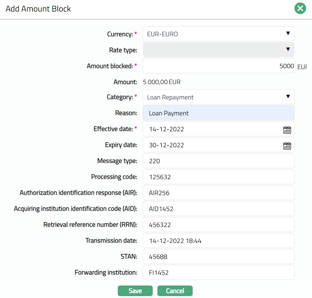Click the Transmission date field
This screenshot has width=312, height=298.
coord(218,241)
